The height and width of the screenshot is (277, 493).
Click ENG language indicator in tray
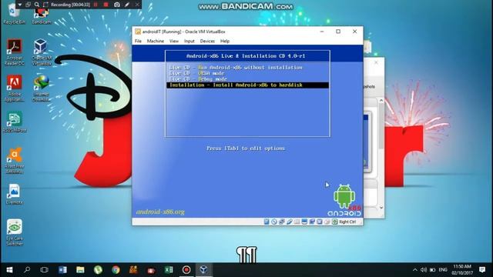tap(443, 270)
